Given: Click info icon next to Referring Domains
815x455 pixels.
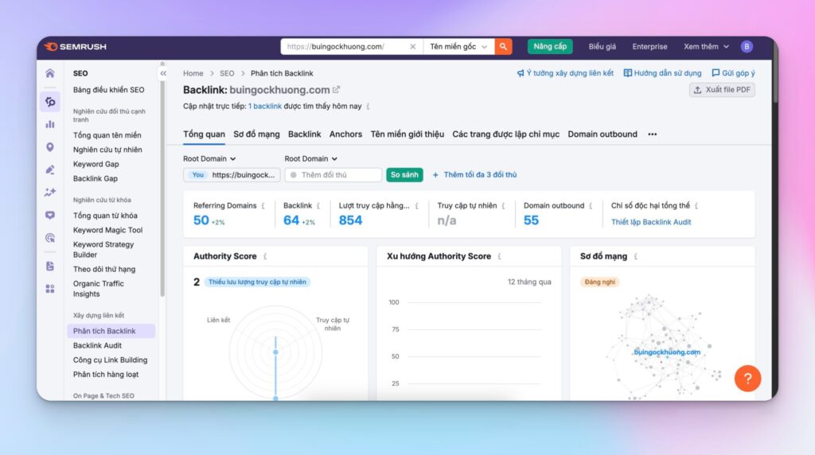Looking at the screenshot, I should pyautogui.click(x=263, y=206).
